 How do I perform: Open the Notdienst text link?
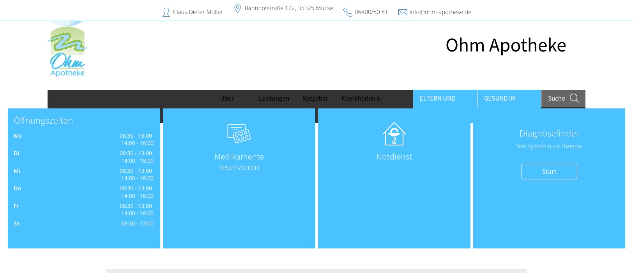(394, 157)
